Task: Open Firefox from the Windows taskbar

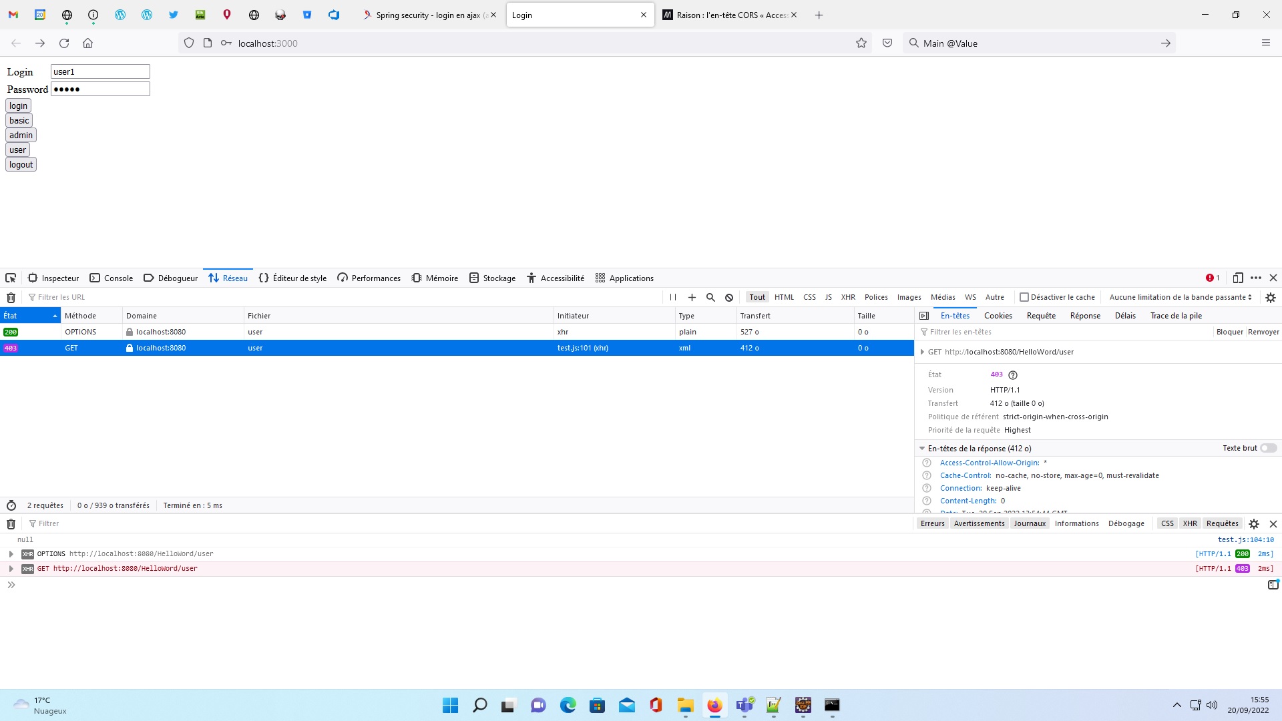Action: (714, 705)
